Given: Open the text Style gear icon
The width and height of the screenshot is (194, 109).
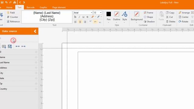Looking at the screenshot, I should pos(125,14).
